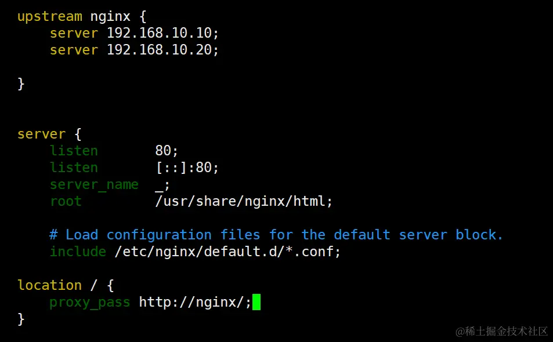Click the 'listen' directive with port 80;

tap(74, 151)
